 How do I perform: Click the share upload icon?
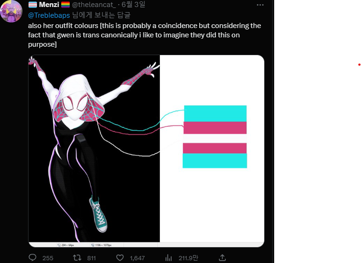[x=222, y=257]
